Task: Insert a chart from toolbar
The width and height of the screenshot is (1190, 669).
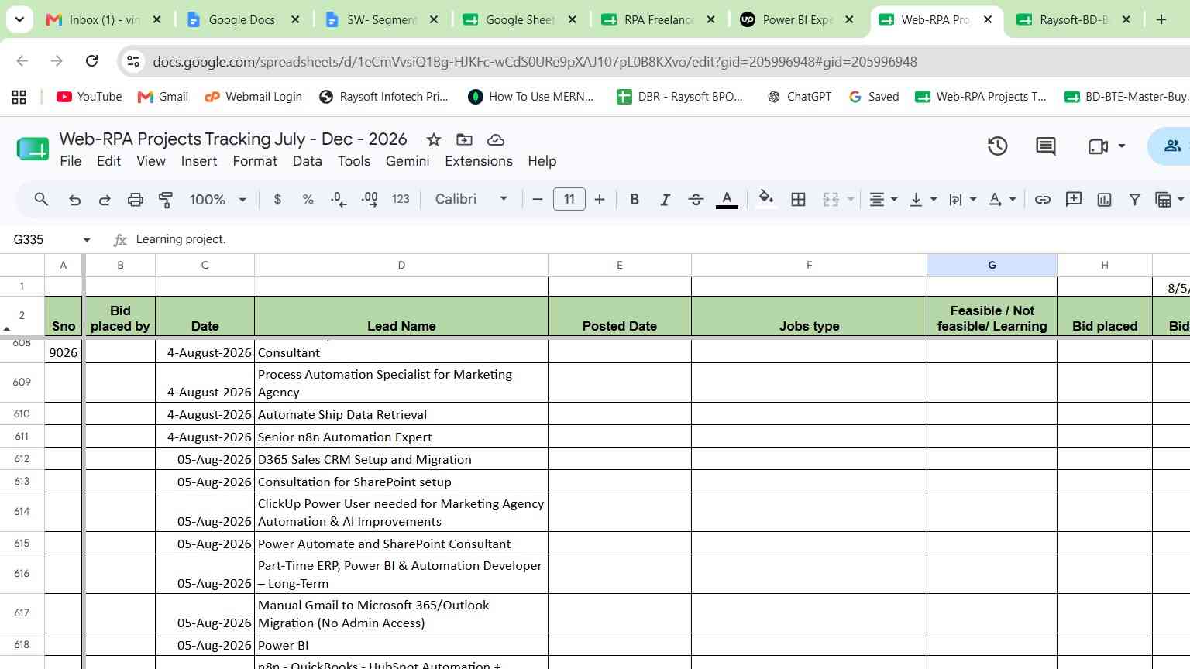Action: (1104, 200)
